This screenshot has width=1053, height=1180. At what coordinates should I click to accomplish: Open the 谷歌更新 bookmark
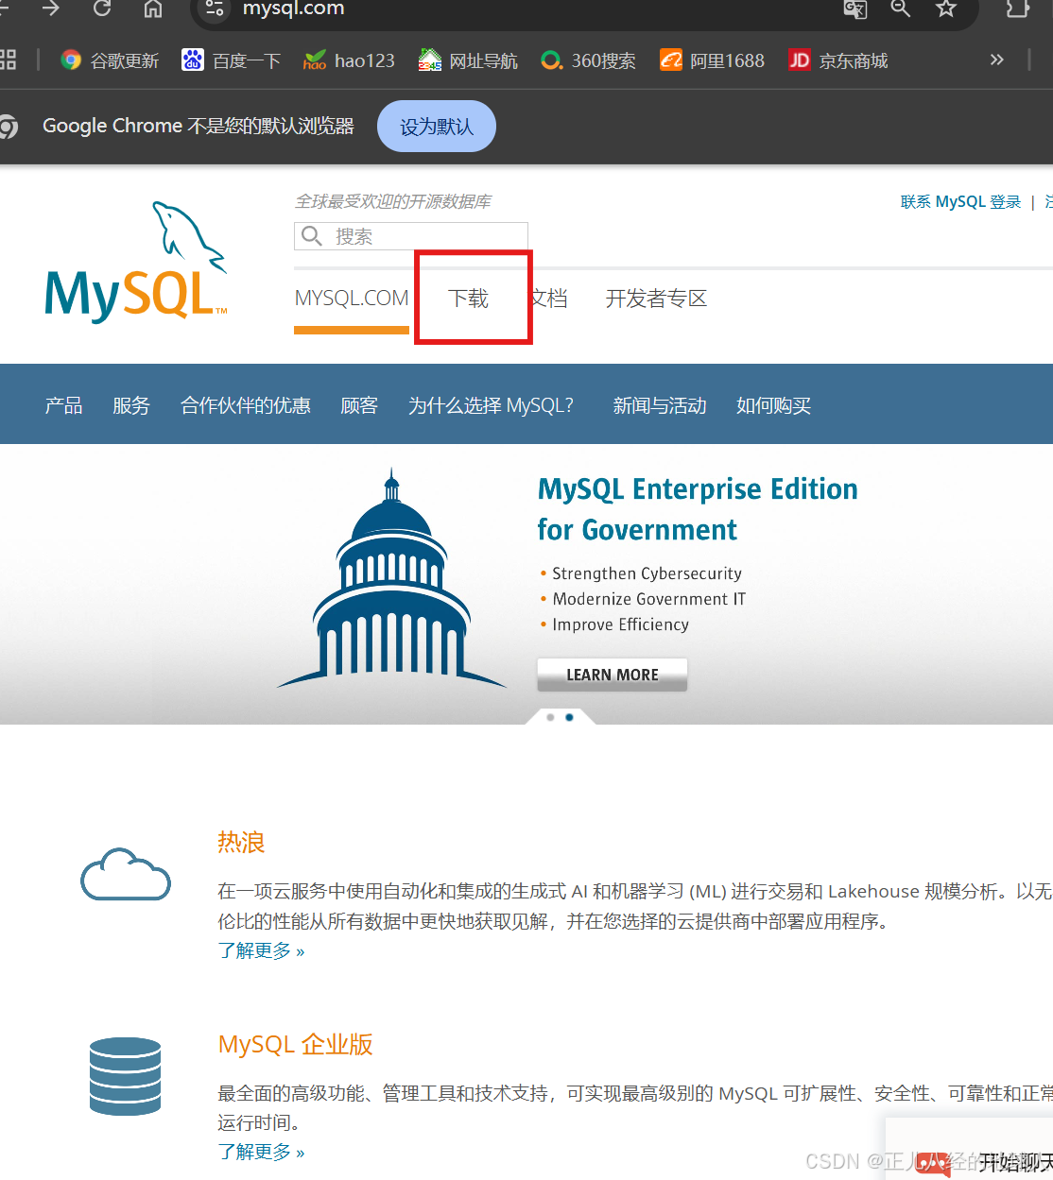coord(110,60)
